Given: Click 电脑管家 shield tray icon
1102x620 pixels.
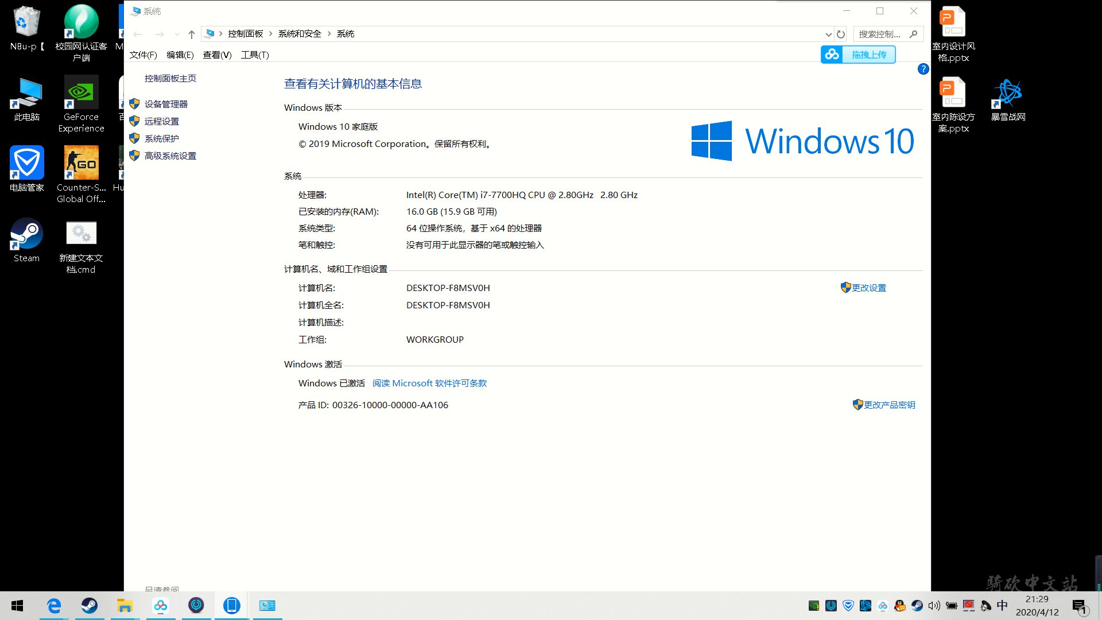Looking at the screenshot, I should tap(848, 606).
